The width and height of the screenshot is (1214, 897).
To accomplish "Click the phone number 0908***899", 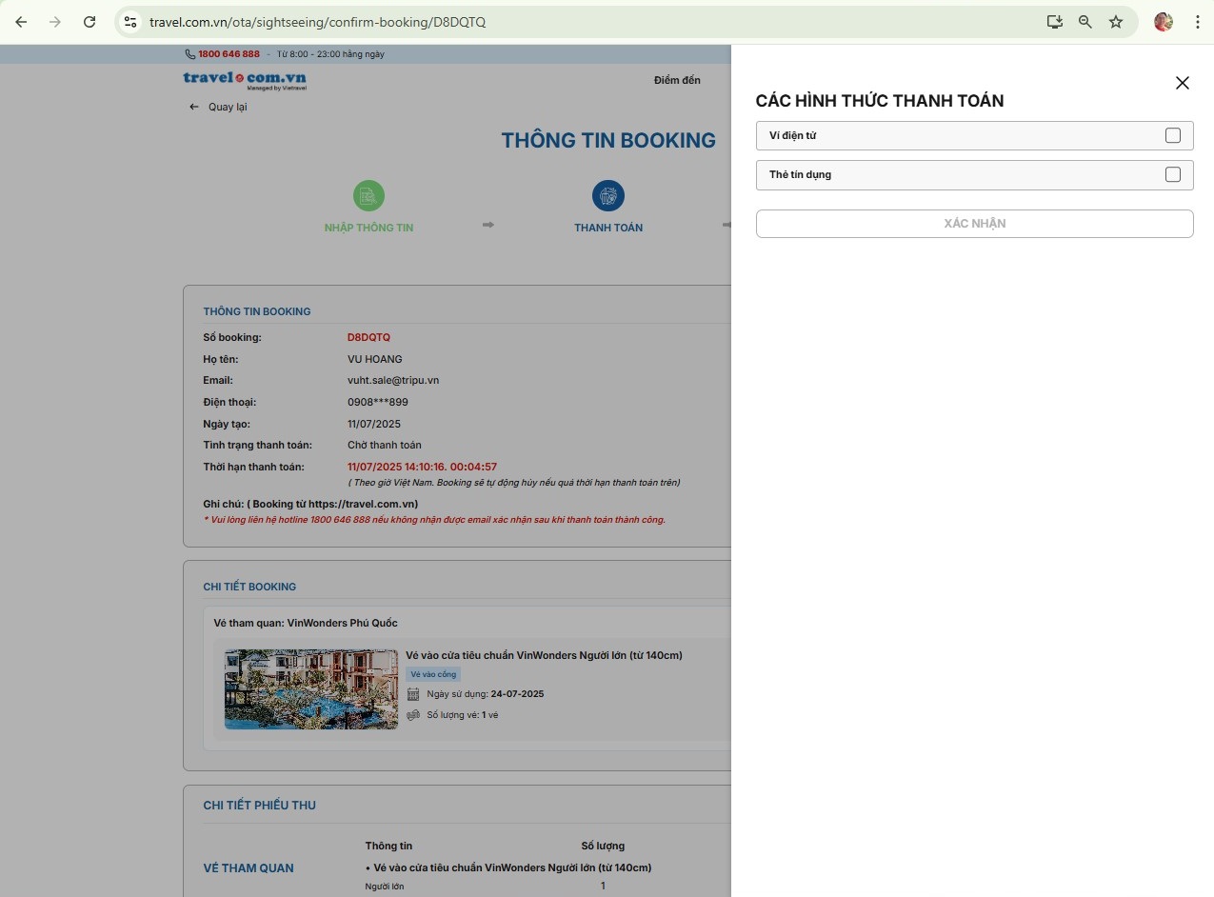I will tap(378, 402).
